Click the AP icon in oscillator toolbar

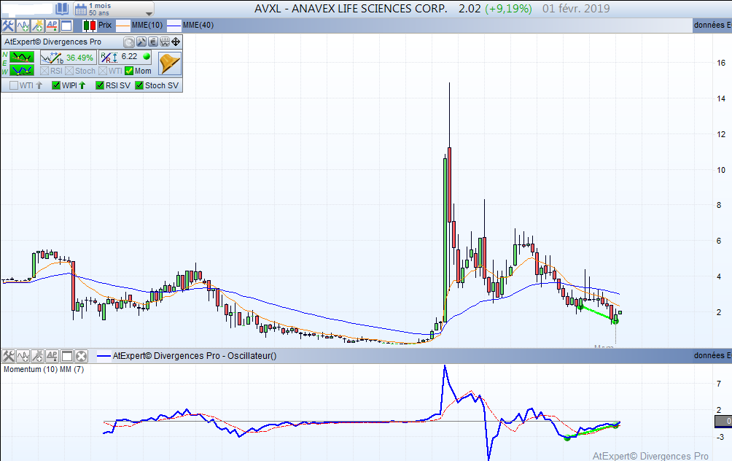52,357
